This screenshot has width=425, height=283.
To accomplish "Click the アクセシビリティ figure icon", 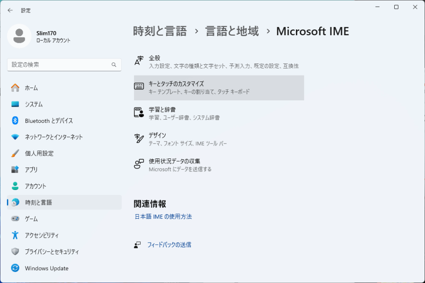I will pyautogui.click(x=15, y=235).
